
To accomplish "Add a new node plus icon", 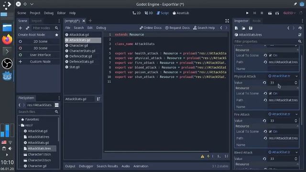I will pyautogui.click(x=20, y=28).
